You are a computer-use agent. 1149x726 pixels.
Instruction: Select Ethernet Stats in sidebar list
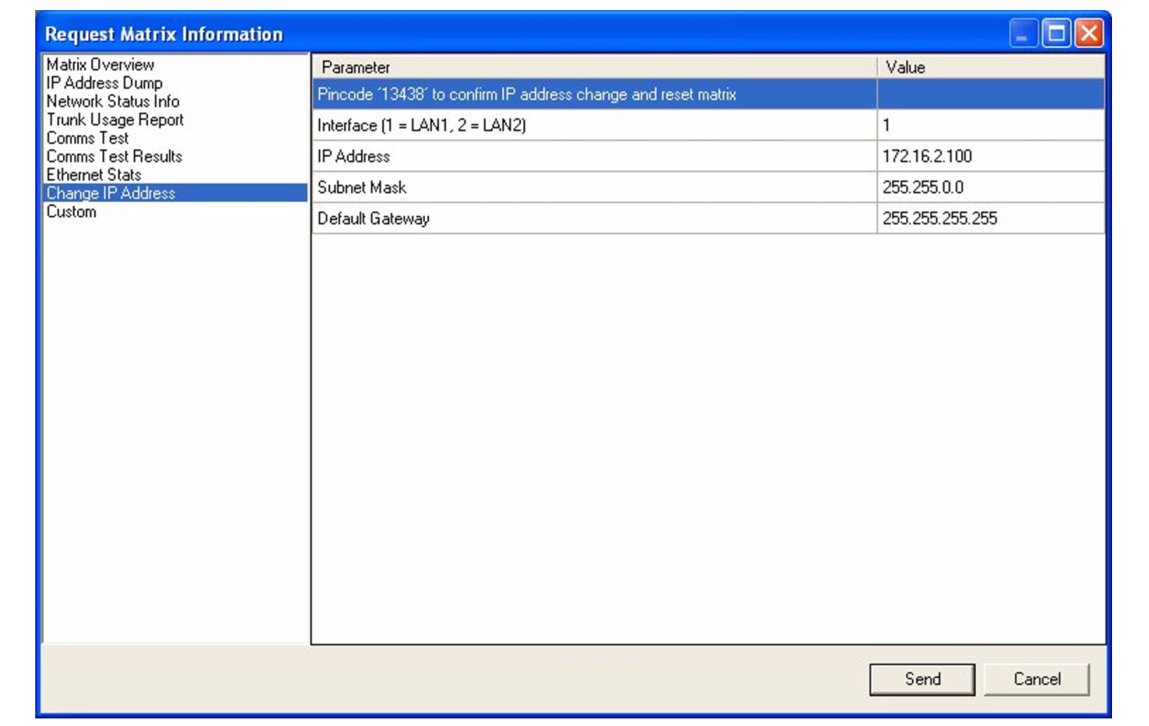coord(94,175)
